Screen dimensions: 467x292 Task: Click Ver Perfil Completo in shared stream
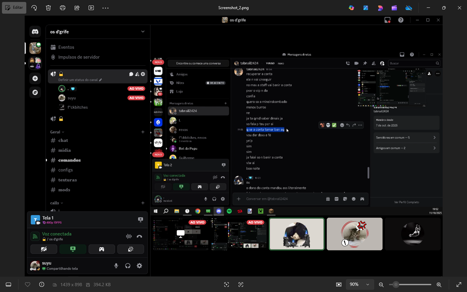tap(407, 202)
